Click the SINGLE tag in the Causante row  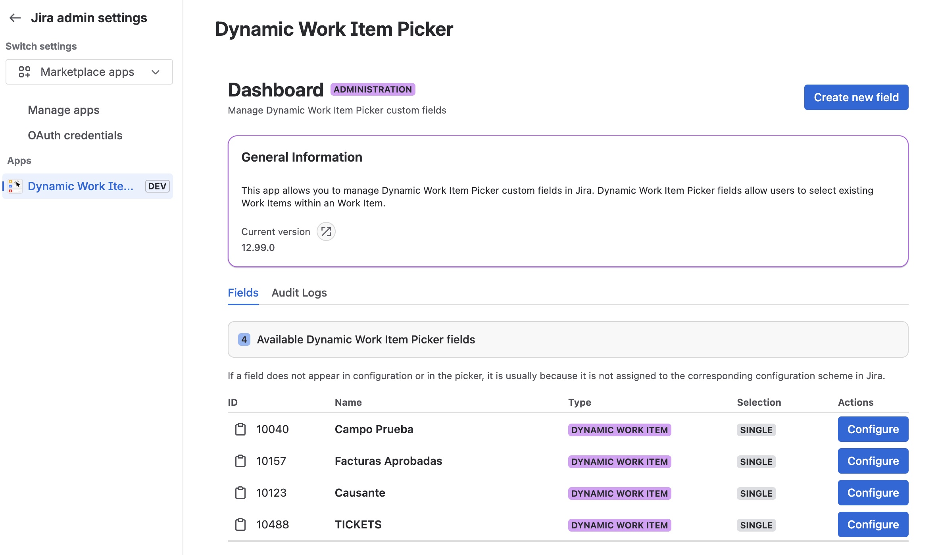coord(756,493)
